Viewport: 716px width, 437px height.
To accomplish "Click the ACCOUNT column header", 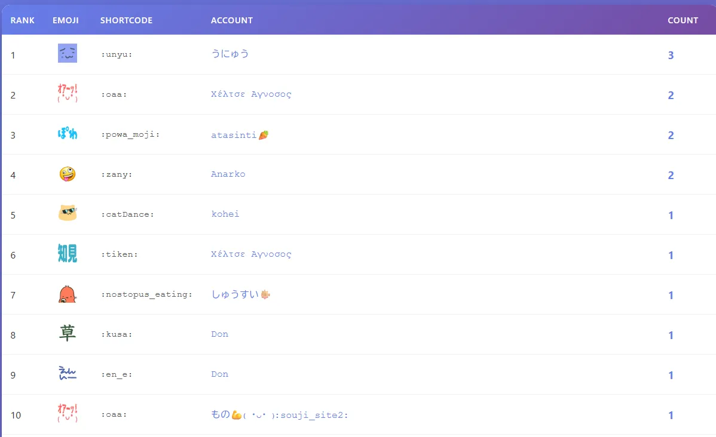I will pos(232,20).
